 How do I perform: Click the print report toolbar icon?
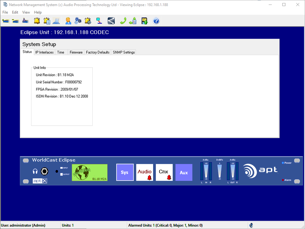(56, 21)
